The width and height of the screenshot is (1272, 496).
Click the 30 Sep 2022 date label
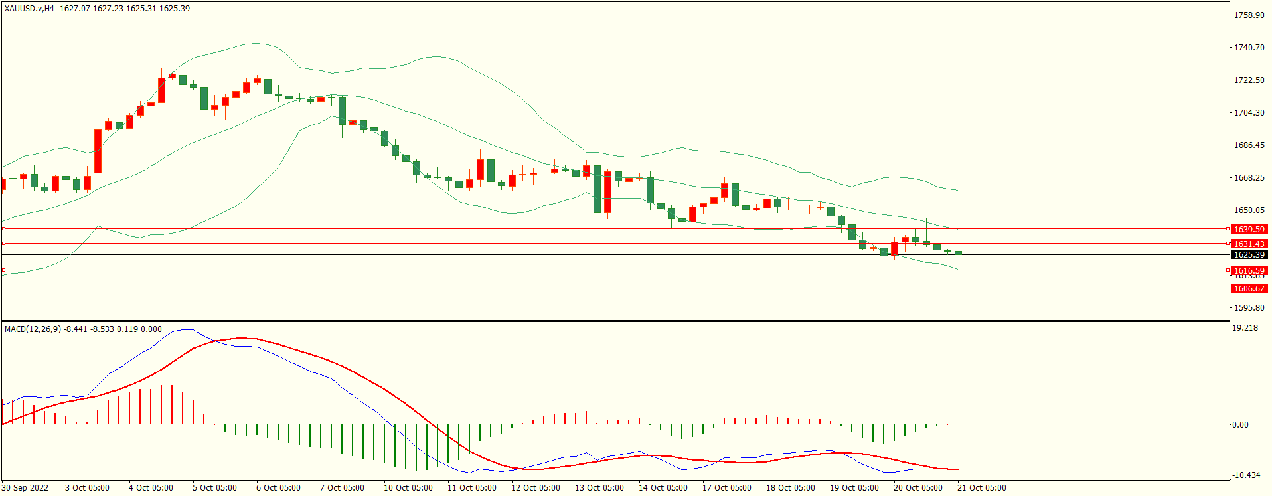[x=25, y=487]
